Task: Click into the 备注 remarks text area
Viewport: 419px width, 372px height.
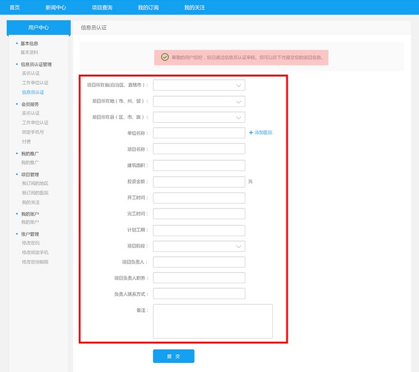Action: tap(213, 321)
